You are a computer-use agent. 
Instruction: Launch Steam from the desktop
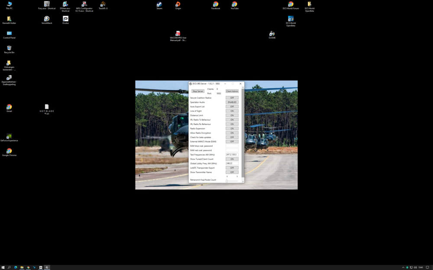(x=159, y=5)
